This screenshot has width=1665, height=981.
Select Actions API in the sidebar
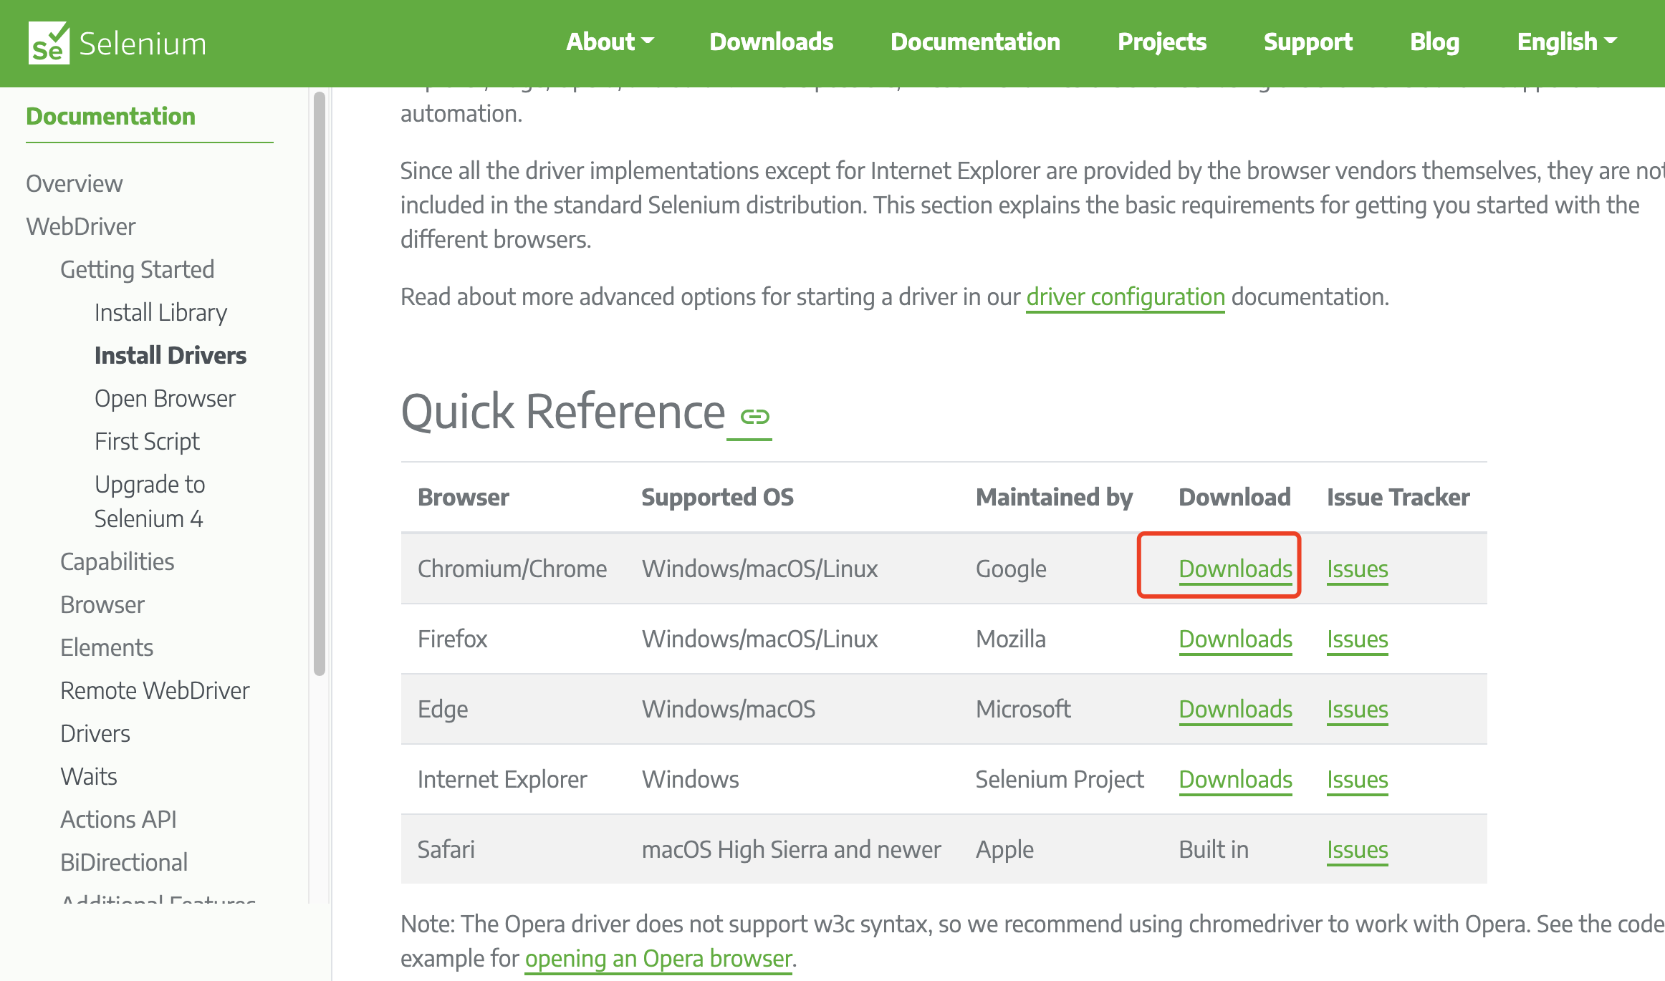tap(118, 819)
